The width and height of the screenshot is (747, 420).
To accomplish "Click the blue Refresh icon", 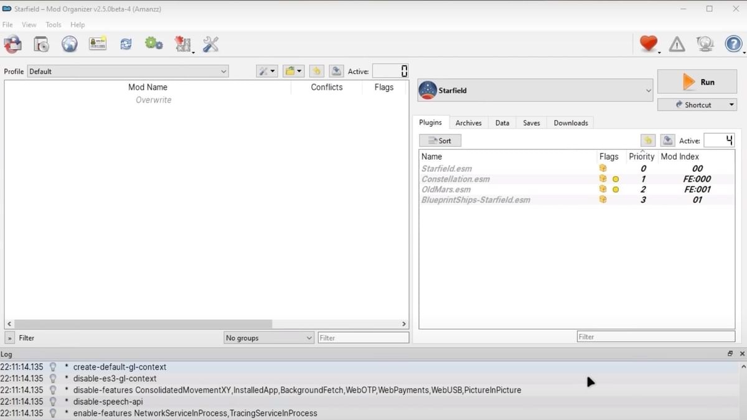I will coord(126,44).
